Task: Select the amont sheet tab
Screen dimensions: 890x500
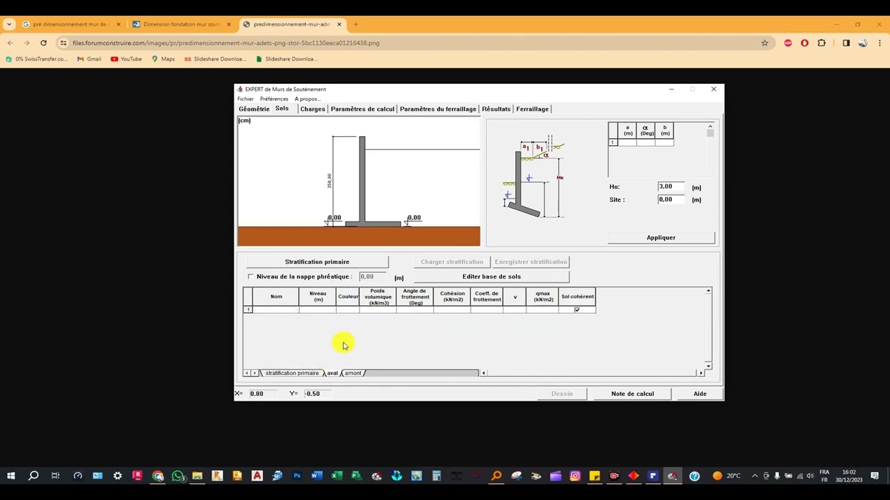Action: pyautogui.click(x=353, y=373)
